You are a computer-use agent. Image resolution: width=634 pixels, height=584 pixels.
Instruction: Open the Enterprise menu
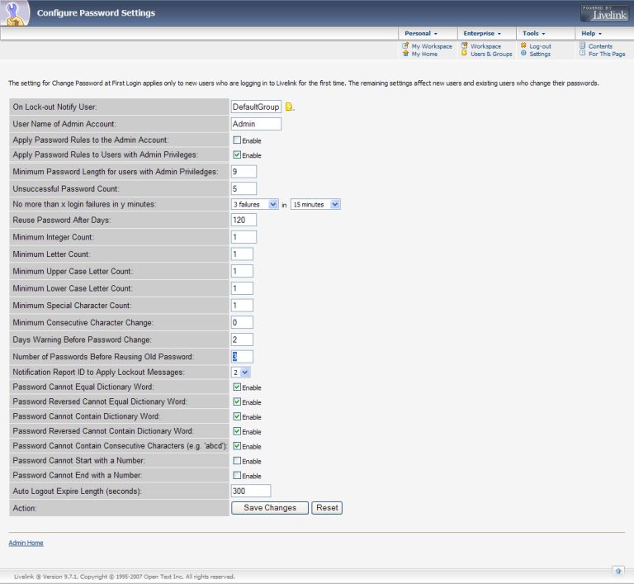pos(481,33)
